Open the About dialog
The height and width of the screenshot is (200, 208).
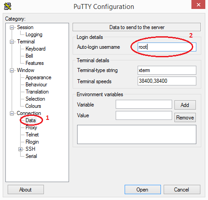[x=26, y=190]
